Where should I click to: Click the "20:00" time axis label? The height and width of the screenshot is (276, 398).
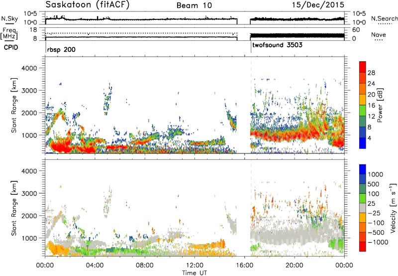(295, 266)
